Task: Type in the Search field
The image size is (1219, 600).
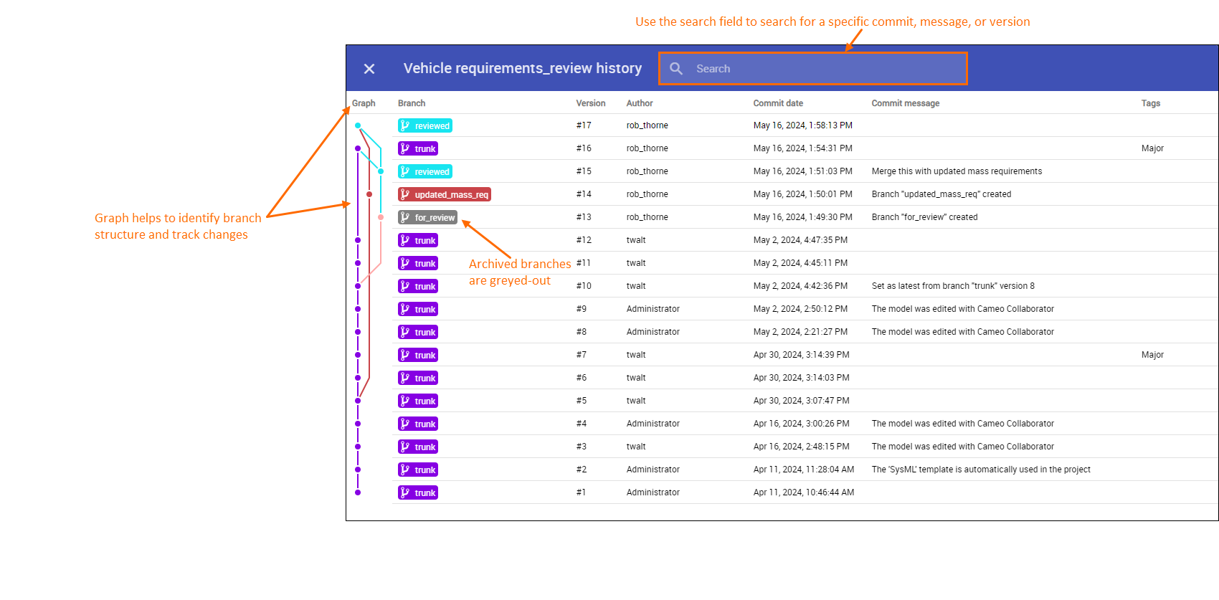Action: pyautogui.click(x=825, y=69)
